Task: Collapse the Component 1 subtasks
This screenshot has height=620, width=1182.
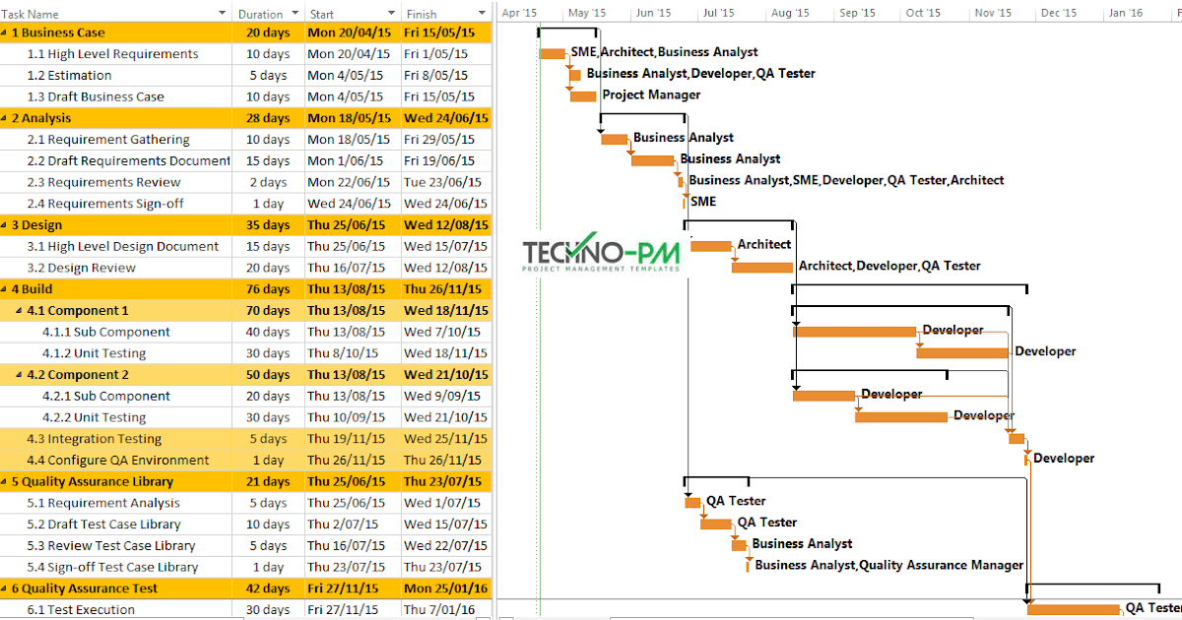Action: click(x=20, y=310)
